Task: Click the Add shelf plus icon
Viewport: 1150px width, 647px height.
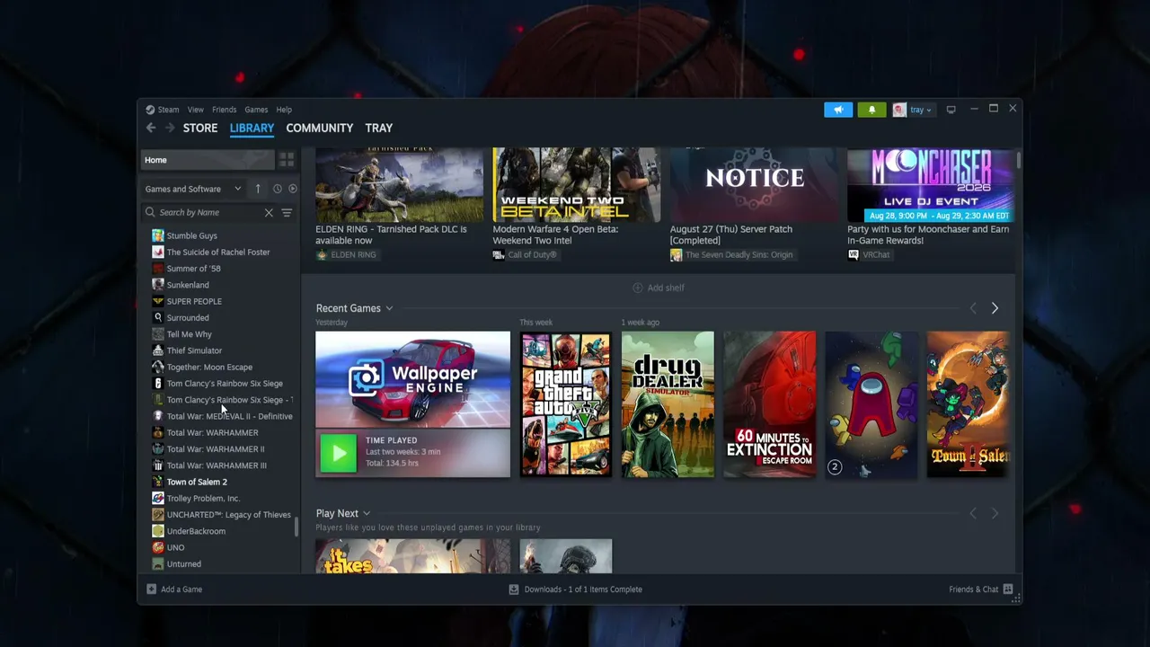Action: pyautogui.click(x=638, y=288)
